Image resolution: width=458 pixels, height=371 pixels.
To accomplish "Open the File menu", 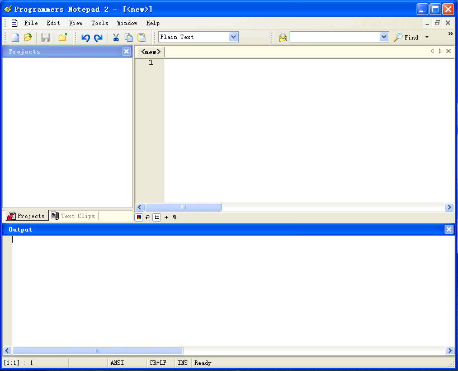I will click(31, 23).
